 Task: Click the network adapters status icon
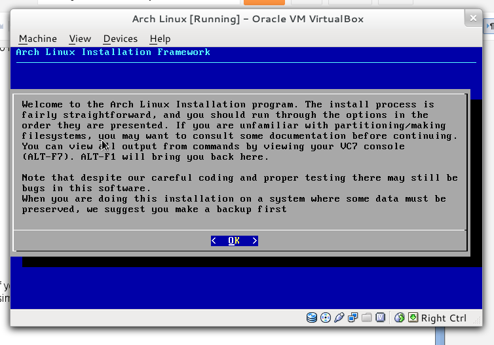(x=352, y=318)
